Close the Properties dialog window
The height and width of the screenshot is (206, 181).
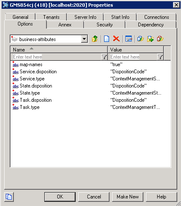176,5
